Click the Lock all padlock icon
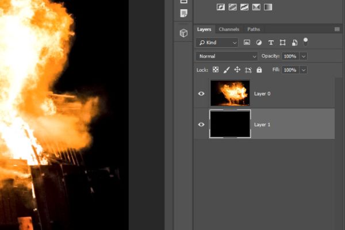This screenshot has width=345, height=230. click(259, 70)
